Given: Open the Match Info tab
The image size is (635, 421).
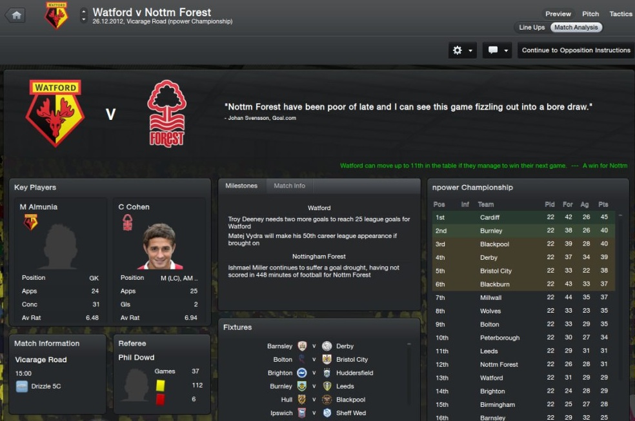Looking at the screenshot, I should pos(289,186).
